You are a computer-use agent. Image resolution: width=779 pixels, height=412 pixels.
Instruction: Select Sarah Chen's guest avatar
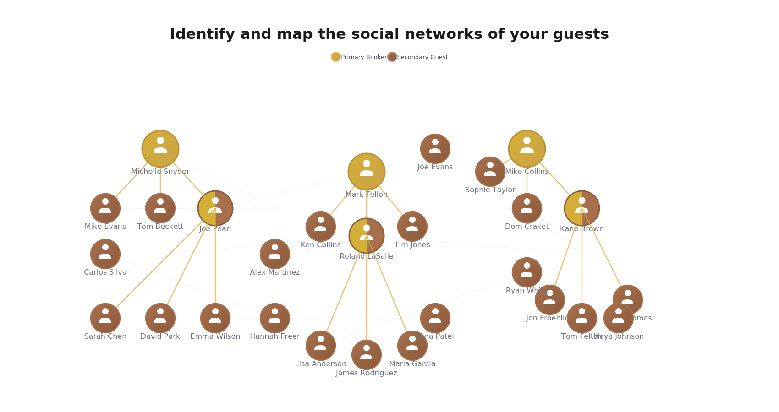(x=105, y=318)
